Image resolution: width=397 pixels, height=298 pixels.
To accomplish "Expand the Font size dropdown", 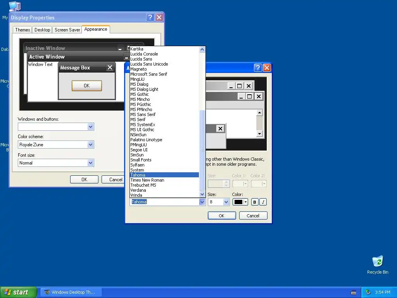I will (x=91, y=163).
